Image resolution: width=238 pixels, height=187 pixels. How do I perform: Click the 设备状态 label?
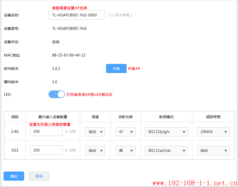coord(12,42)
